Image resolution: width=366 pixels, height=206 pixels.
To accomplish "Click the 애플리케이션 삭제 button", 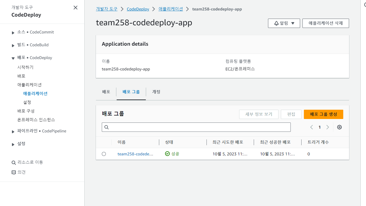I will [x=326, y=23].
